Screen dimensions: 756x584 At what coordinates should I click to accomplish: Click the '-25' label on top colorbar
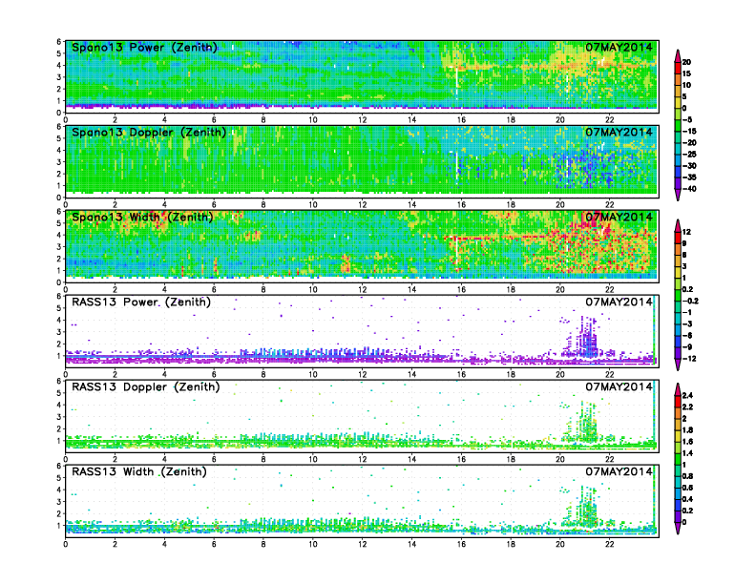tap(689, 155)
